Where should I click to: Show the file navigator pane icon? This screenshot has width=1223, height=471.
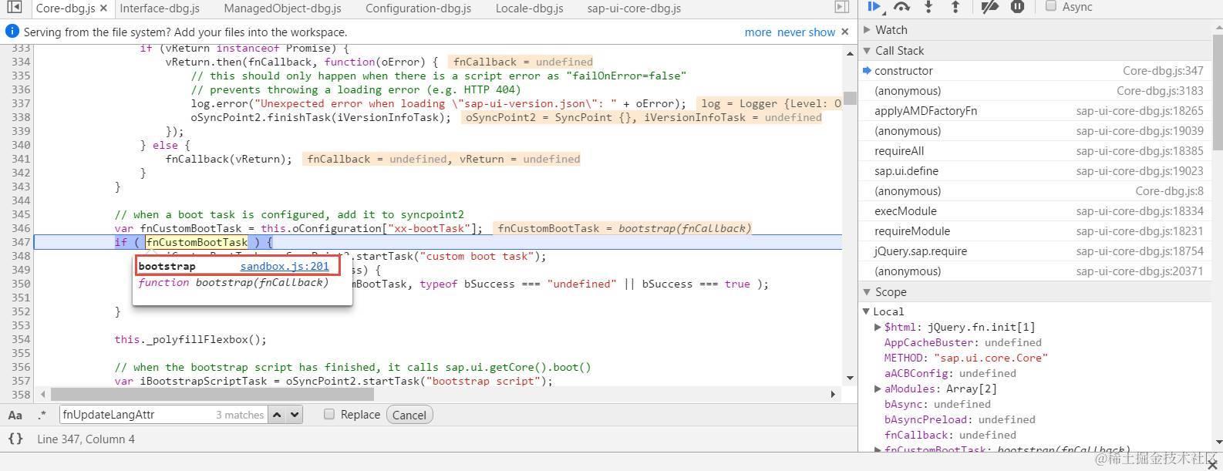click(x=14, y=8)
